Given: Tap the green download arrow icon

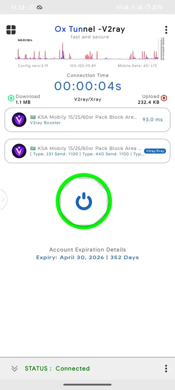Looking at the screenshot, I should pyautogui.click(x=11, y=97).
